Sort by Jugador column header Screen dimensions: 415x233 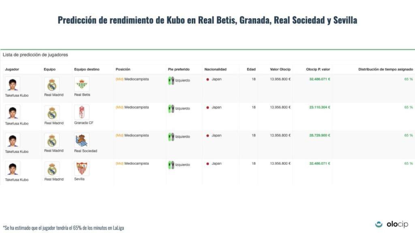point(12,69)
